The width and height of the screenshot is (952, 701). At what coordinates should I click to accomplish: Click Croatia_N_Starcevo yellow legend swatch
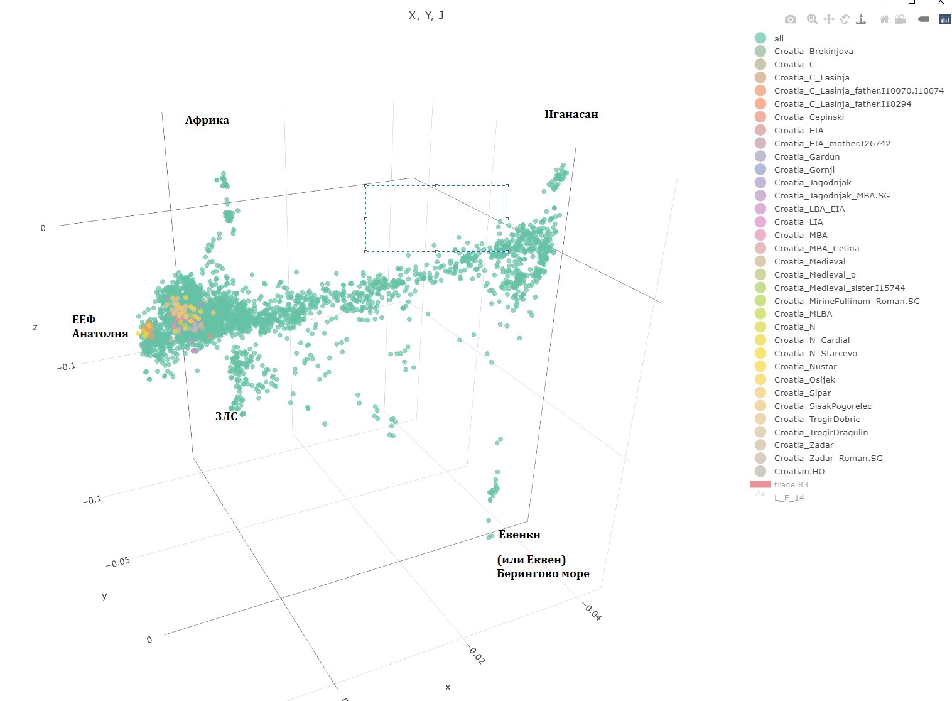[760, 354]
